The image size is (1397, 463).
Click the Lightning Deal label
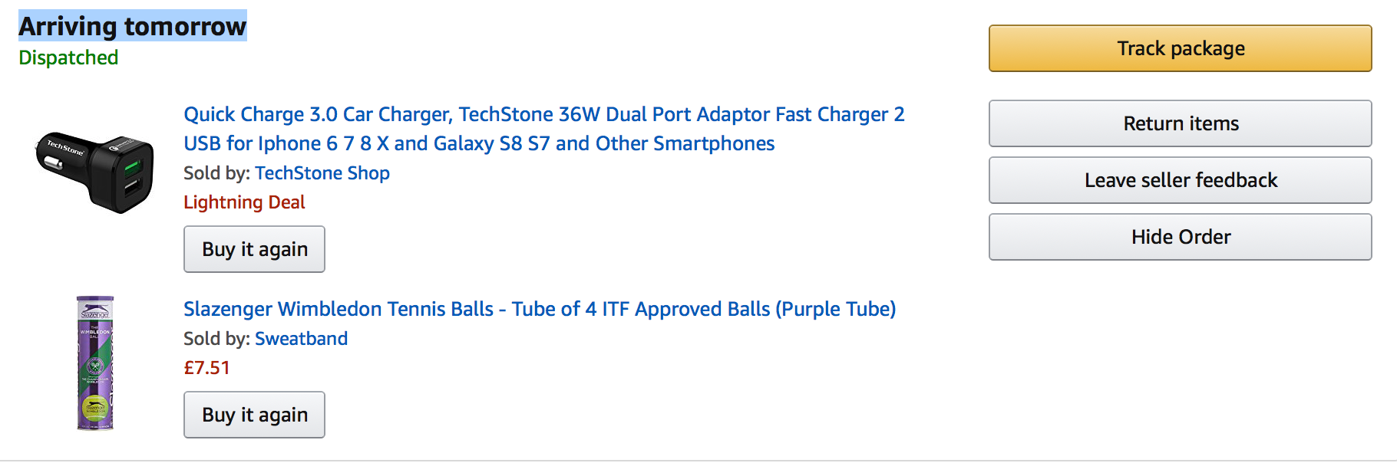tap(244, 202)
